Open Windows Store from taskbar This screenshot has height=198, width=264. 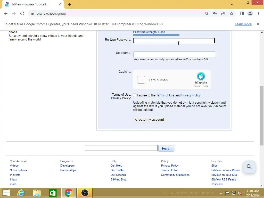53,193
